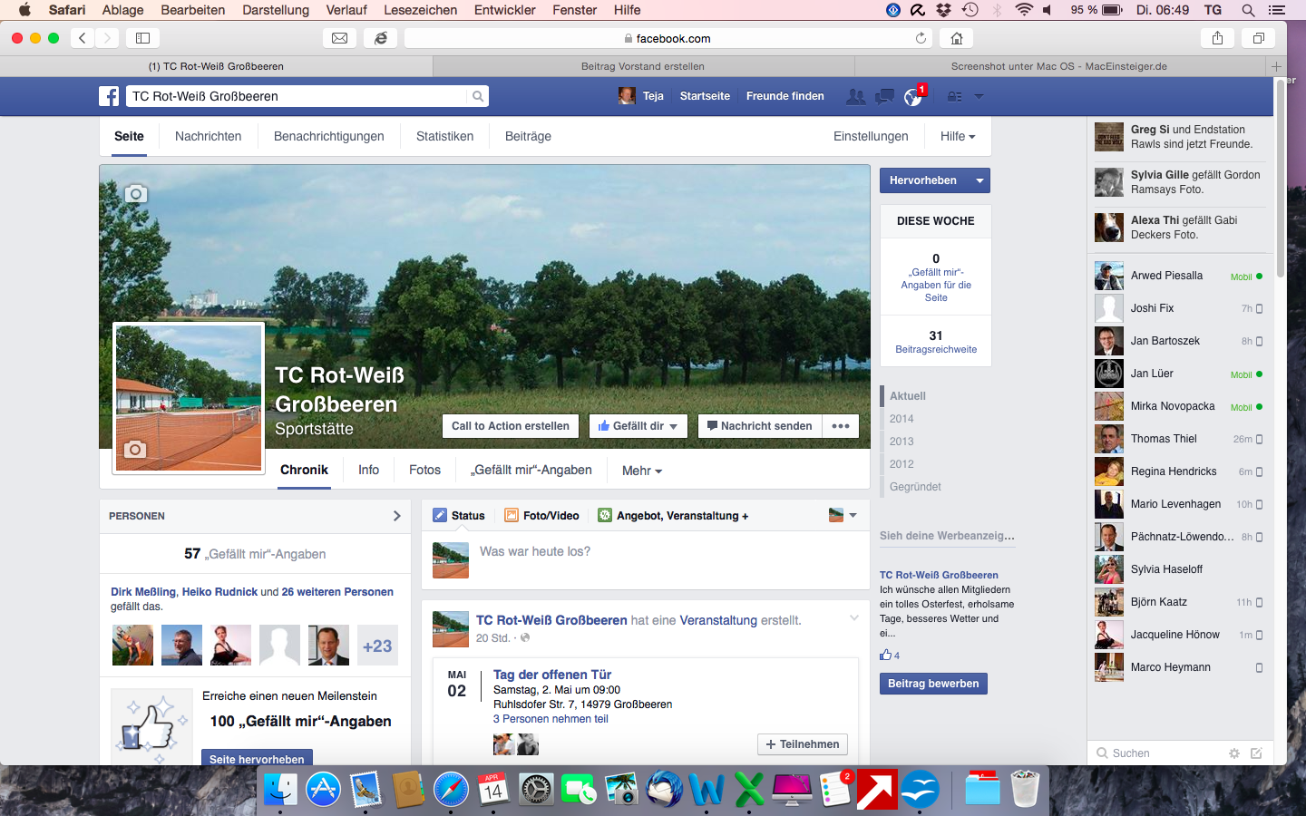Open App Store from the Dock
Viewport: 1306px width, 816px height.
point(323,789)
